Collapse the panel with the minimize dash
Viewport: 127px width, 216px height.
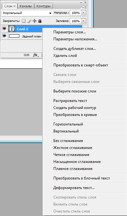pos(81,2)
